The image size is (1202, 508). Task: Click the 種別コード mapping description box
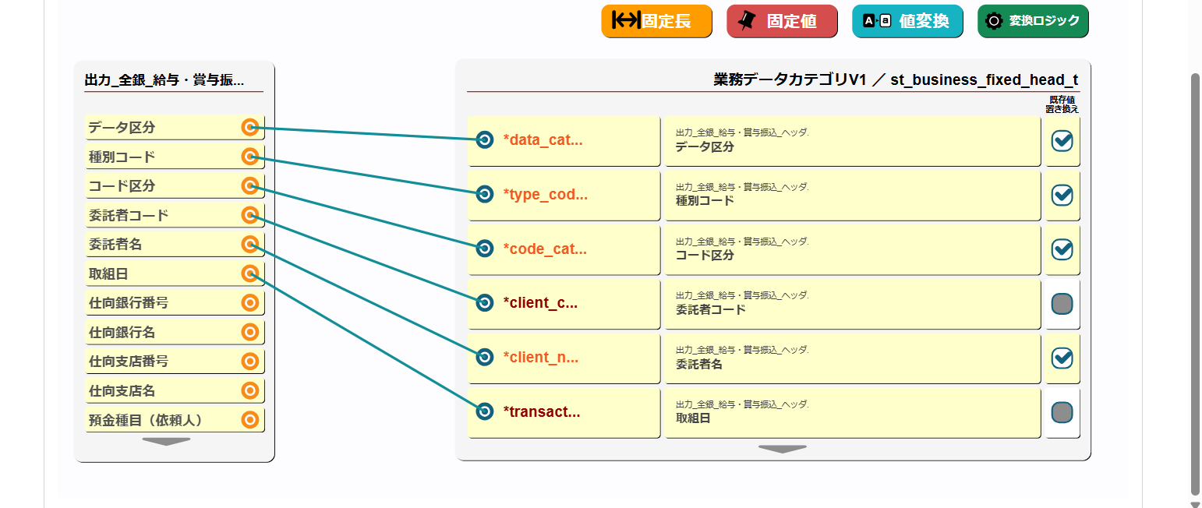852,195
